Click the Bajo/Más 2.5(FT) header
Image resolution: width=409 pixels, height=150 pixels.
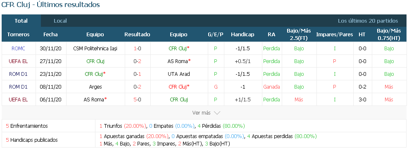pyautogui.click(x=299, y=34)
